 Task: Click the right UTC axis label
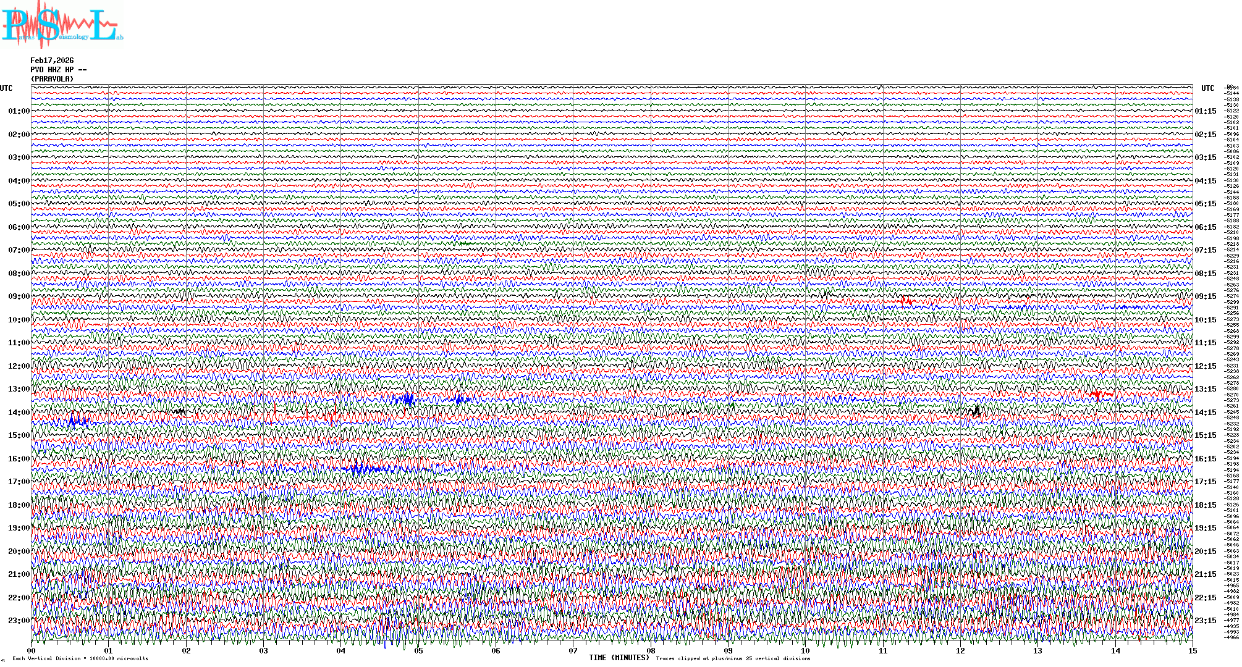click(x=1207, y=88)
